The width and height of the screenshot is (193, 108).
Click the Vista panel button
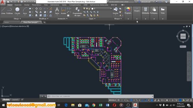(163, 13)
